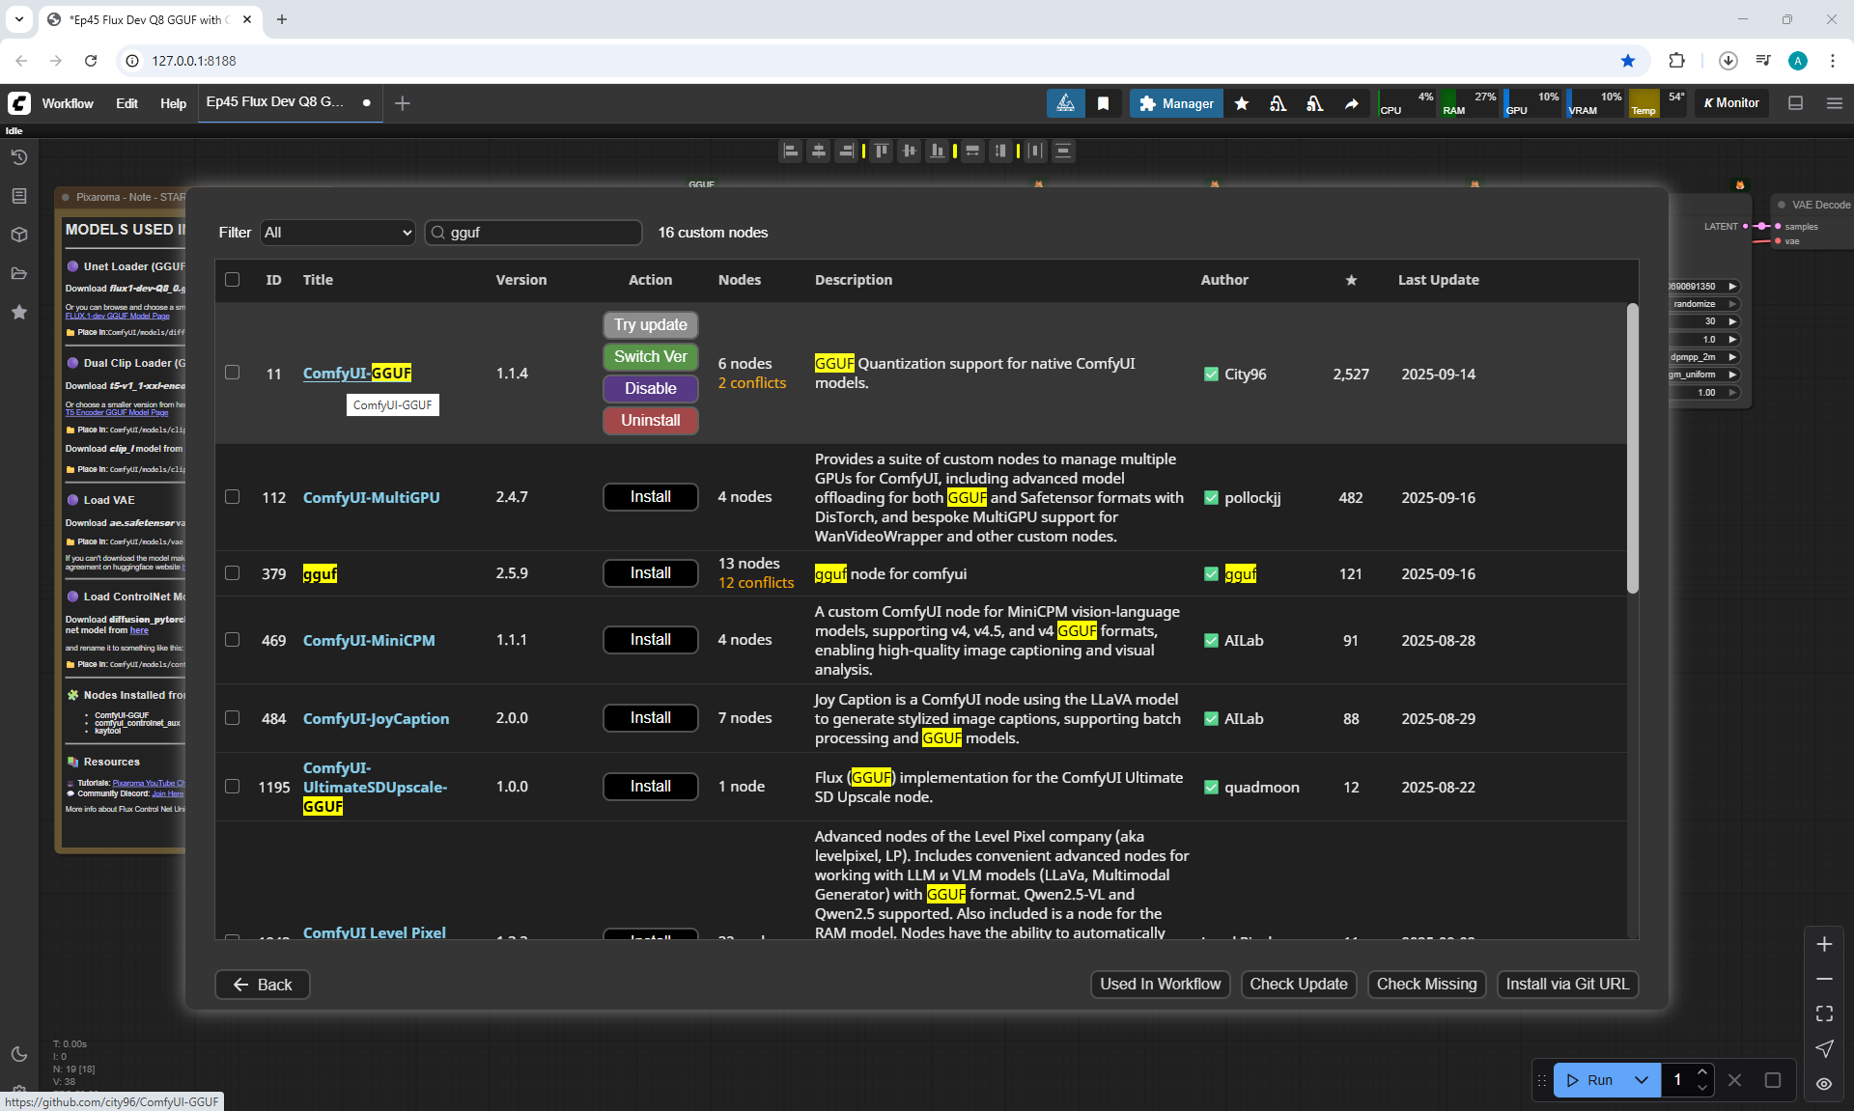Image resolution: width=1854 pixels, height=1111 pixels.
Task: Open the Workflow menu
Action: (68, 103)
